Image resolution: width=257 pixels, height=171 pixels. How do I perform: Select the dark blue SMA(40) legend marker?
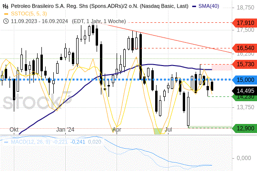pyautogui.click(x=194, y=6)
